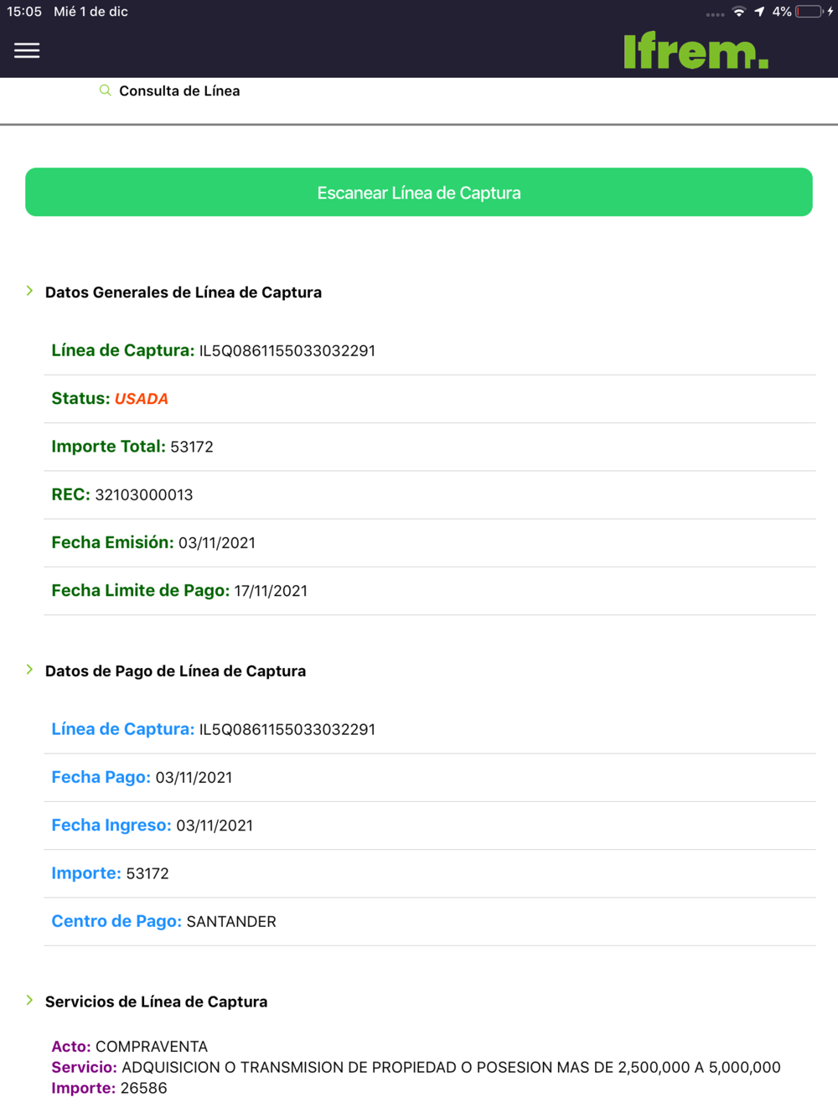838x1118 pixels.
Task: Open the hamburger menu
Action: 27,51
